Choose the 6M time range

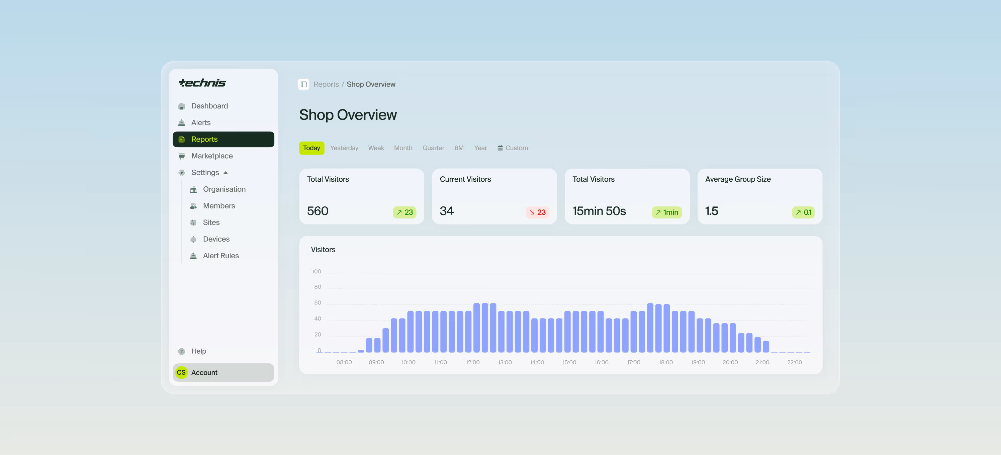click(459, 148)
